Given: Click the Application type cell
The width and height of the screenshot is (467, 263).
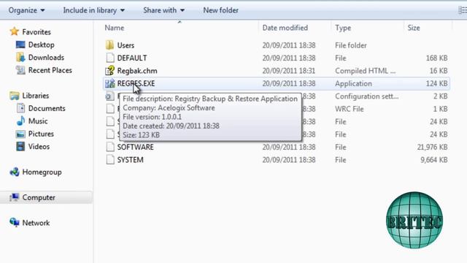Looking at the screenshot, I should (353, 83).
